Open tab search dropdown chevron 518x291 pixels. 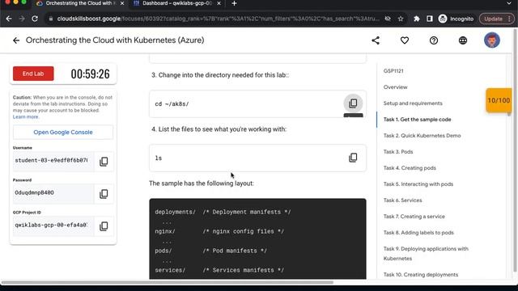click(509, 3)
